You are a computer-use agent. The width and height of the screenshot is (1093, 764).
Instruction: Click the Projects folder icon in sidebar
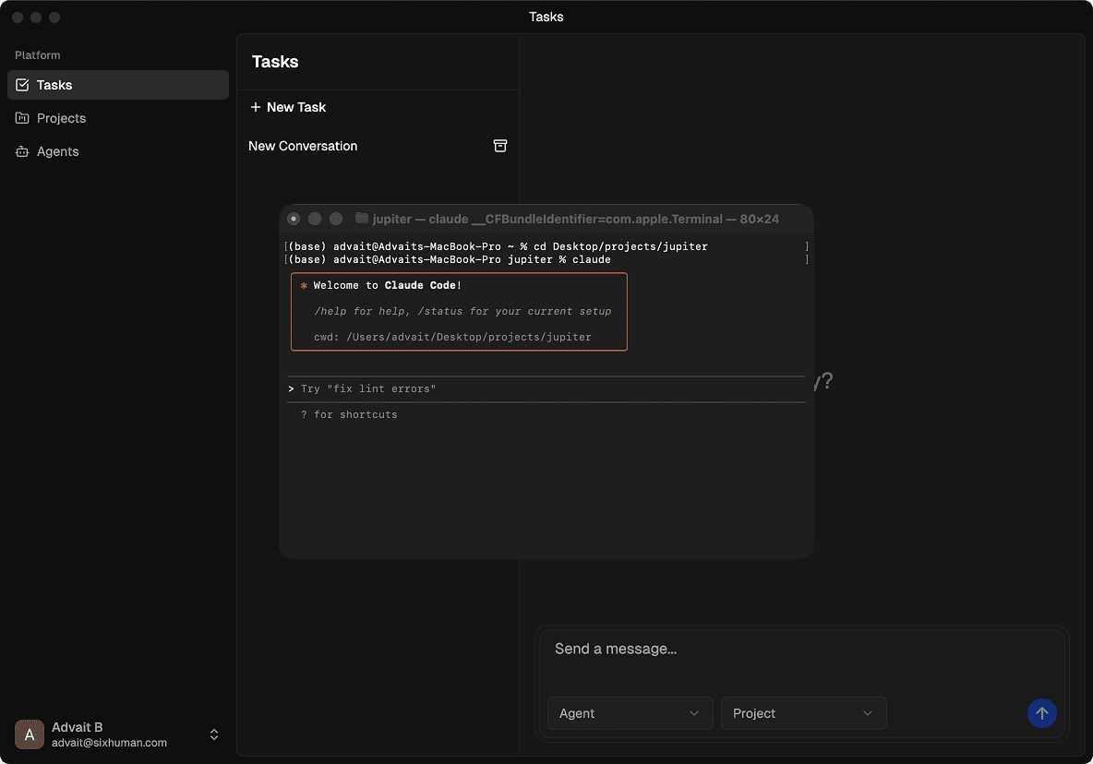tap(22, 118)
